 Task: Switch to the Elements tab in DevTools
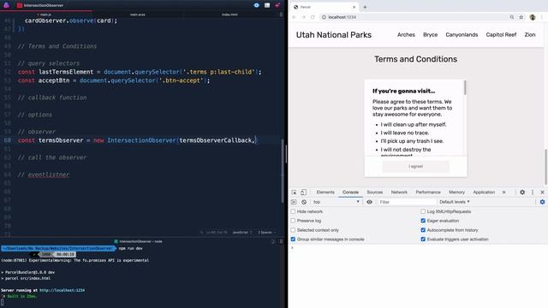coord(325,192)
